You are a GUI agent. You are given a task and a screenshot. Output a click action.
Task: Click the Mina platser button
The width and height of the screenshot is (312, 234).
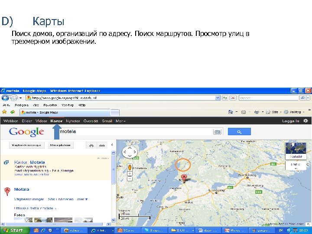(x=61, y=145)
